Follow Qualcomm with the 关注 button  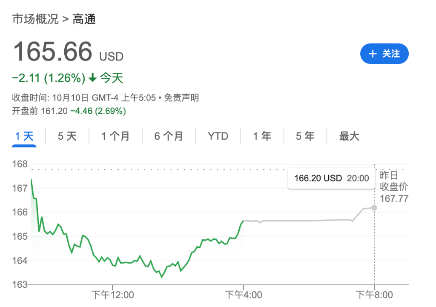tap(384, 54)
